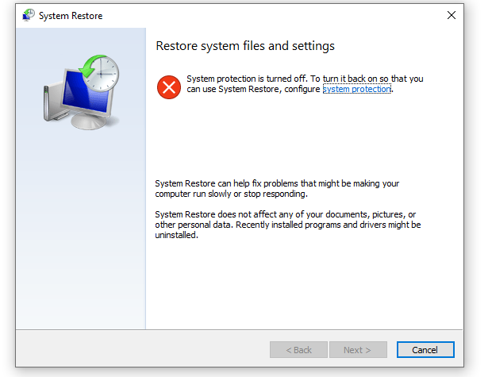
Task: Close the System Restore dialog window
Action: 452,15
